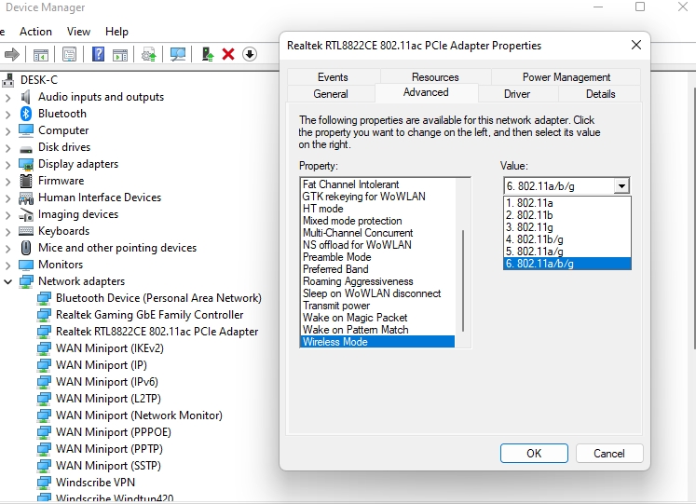This screenshot has height=504, width=696.
Task: Choose value 1. 802.11a
Action: tap(567, 203)
